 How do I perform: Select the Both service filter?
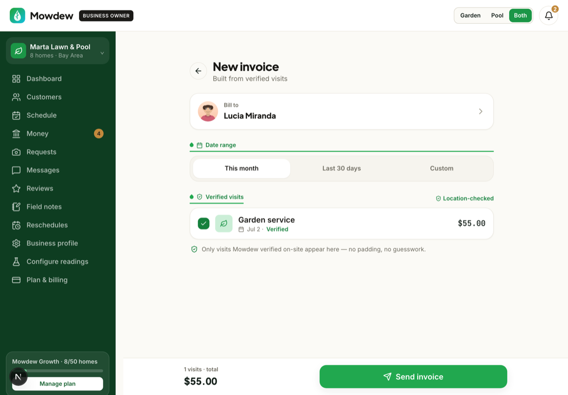(x=520, y=16)
